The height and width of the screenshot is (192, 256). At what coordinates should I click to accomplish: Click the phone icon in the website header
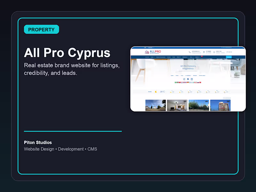pos(190,52)
